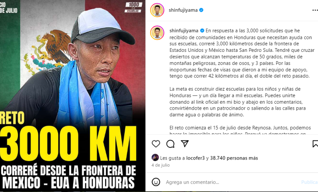Focus the Agrega un comentario field

(231, 182)
